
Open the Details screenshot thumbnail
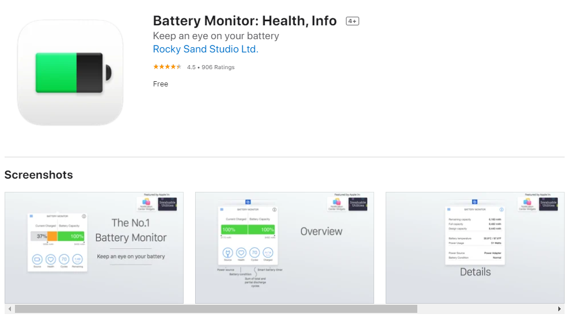coord(475,248)
